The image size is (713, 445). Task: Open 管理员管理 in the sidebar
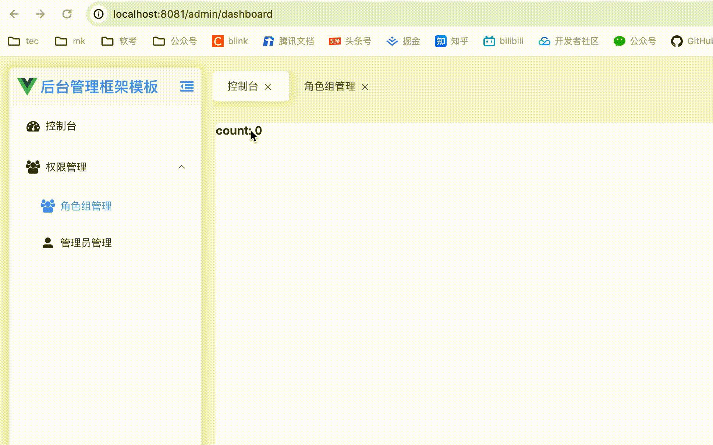[x=86, y=243]
